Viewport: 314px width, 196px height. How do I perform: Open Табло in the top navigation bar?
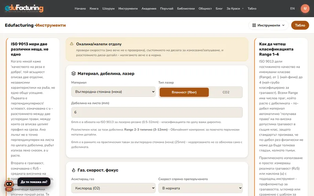pos(252,8)
